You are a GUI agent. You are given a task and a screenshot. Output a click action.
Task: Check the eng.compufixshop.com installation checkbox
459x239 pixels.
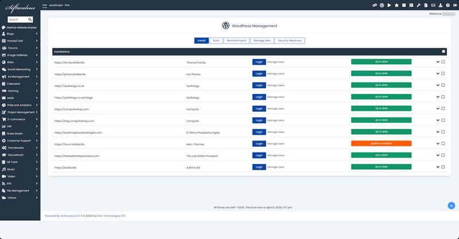pos(443,120)
